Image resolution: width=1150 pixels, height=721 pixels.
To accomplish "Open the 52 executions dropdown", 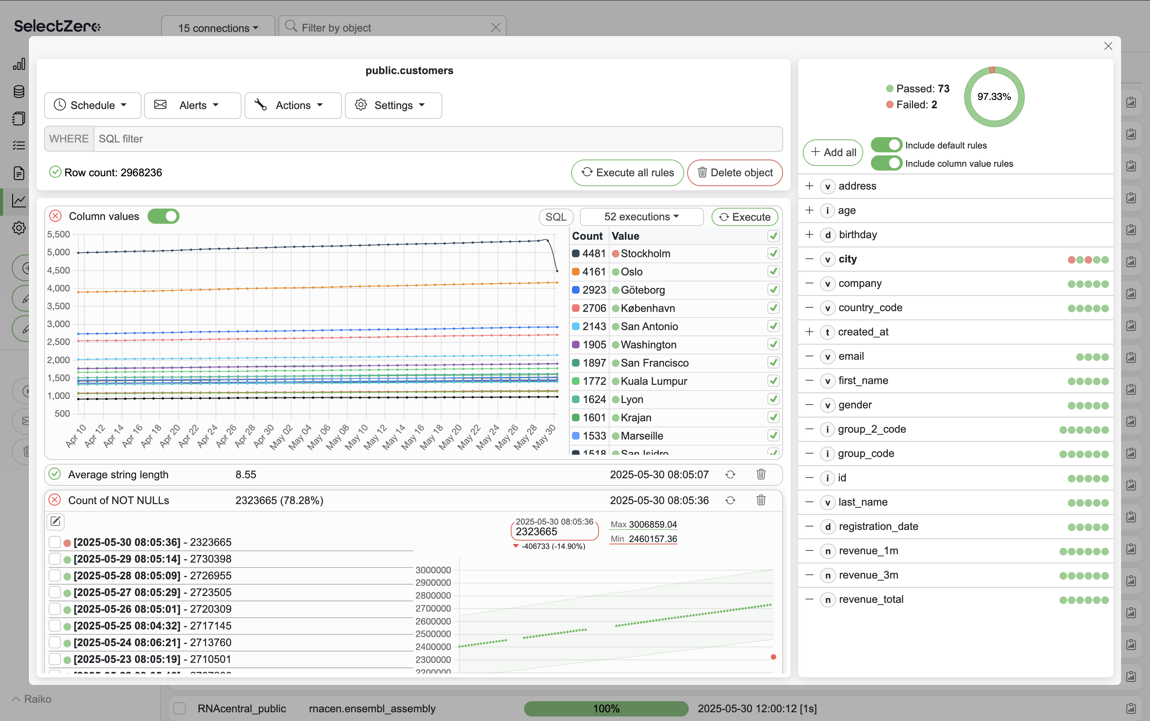I will 641,217.
